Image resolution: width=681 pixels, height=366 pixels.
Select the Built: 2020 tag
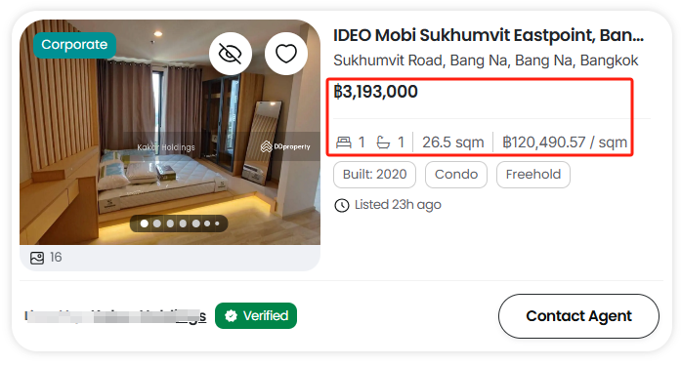pos(375,175)
